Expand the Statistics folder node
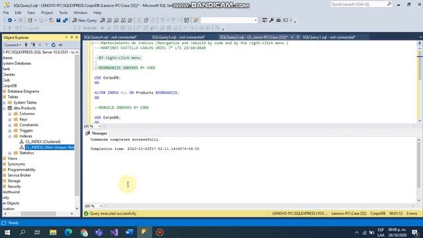The image size is (423, 238). point(10,153)
